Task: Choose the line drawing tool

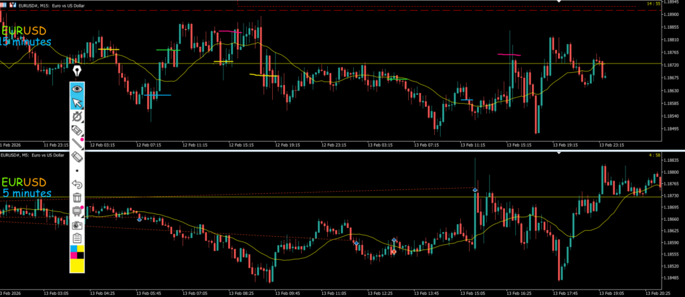Action: (78, 143)
